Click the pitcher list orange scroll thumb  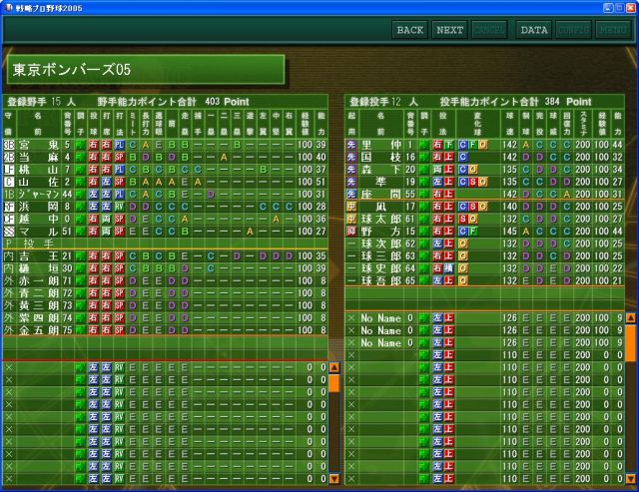630,343
